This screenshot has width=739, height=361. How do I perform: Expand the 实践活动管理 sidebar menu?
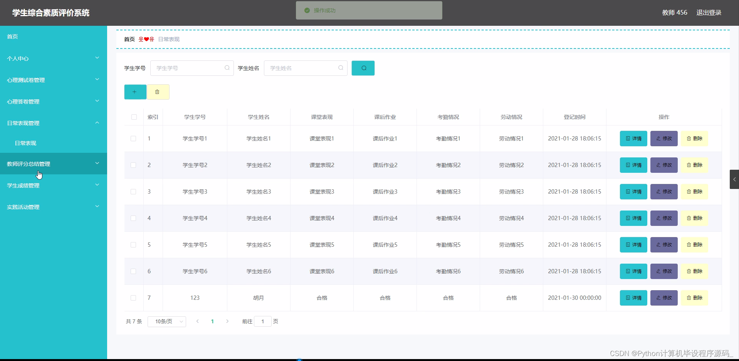pyautogui.click(x=54, y=207)
